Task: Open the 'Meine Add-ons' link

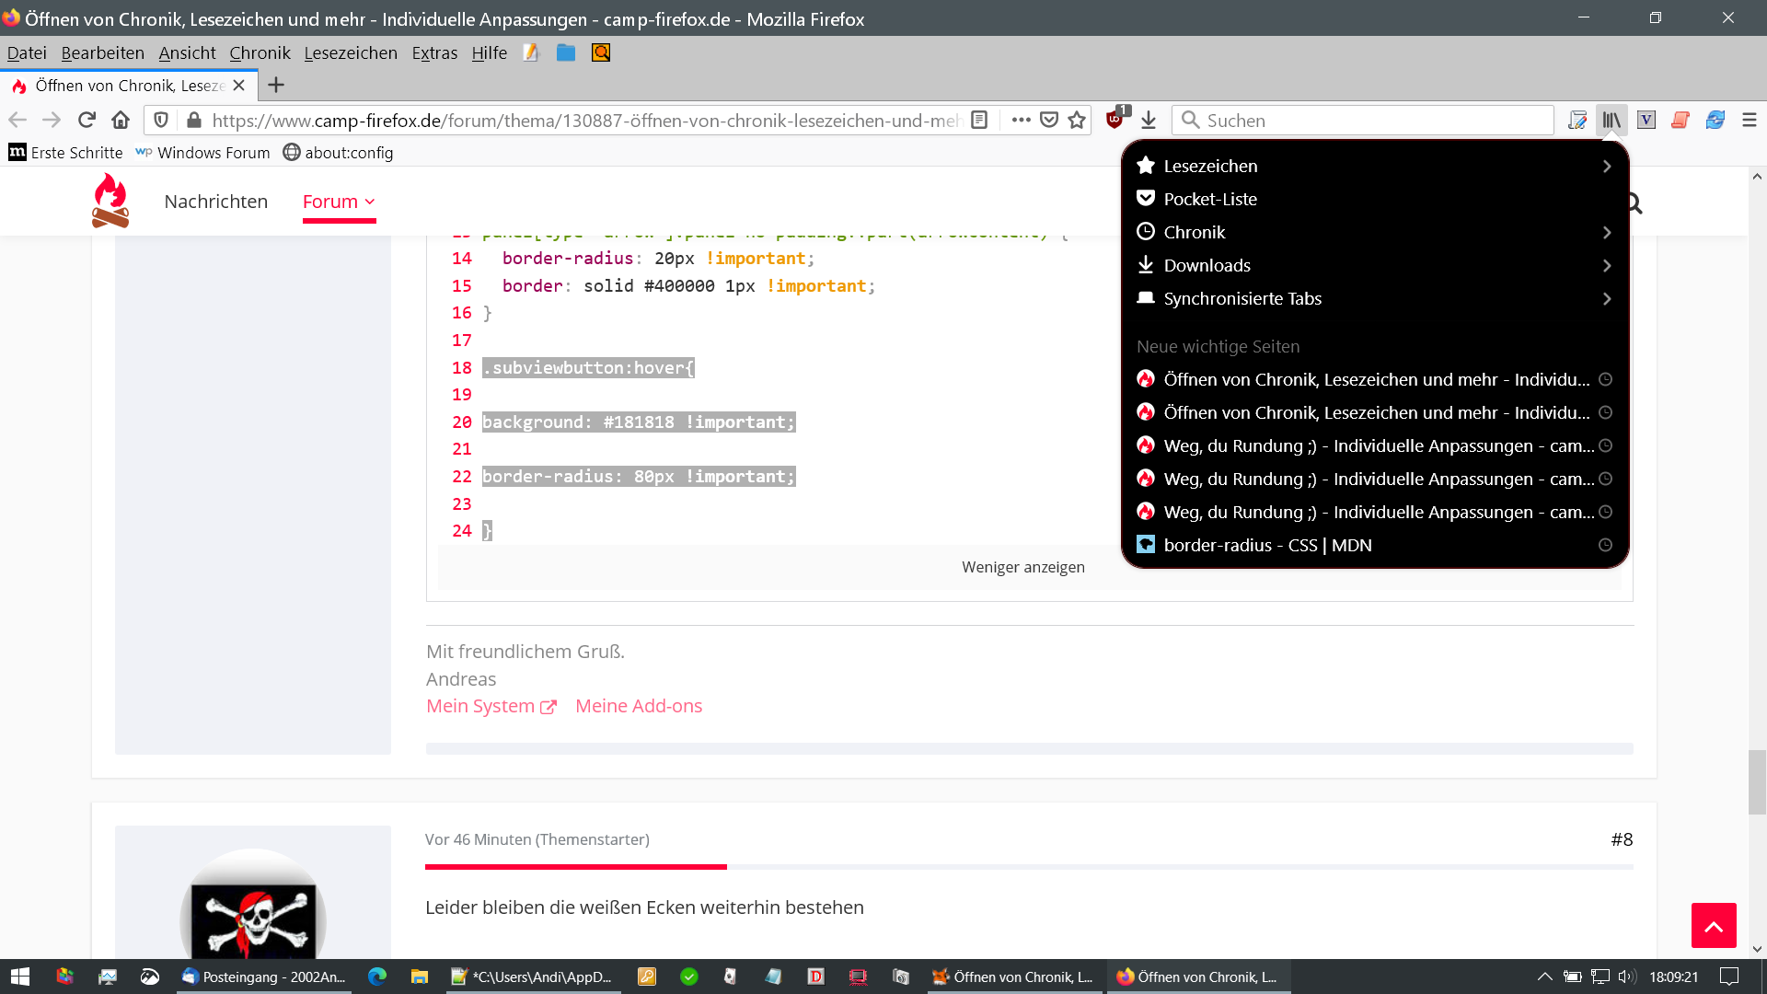Action: (638, 706)
